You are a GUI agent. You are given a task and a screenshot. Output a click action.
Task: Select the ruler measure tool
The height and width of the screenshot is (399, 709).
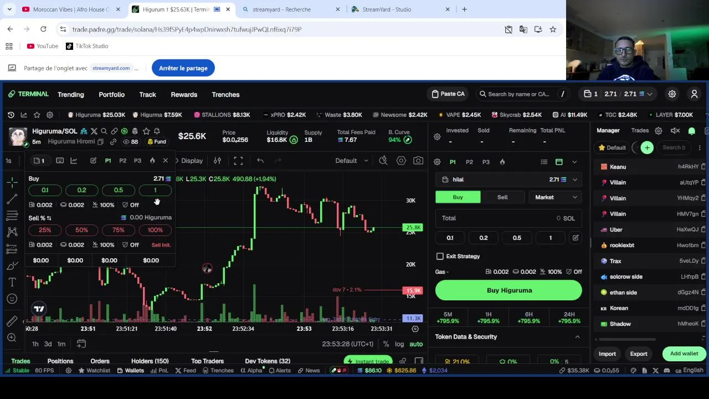point(12,321)
